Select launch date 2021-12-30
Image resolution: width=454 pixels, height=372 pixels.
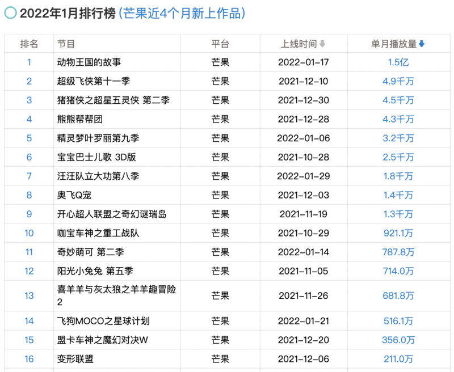click(304, 100)
